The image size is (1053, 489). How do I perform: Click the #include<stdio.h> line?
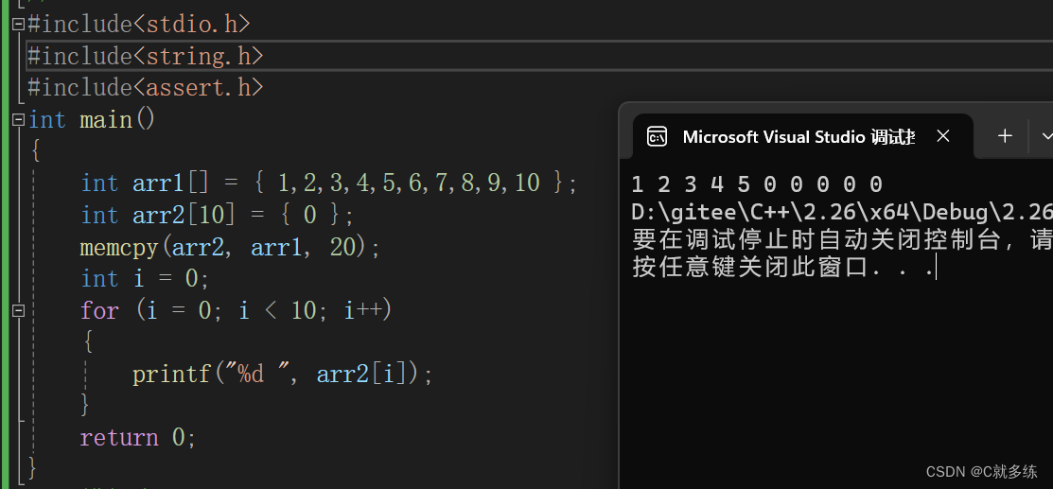(x=138, y=25)
